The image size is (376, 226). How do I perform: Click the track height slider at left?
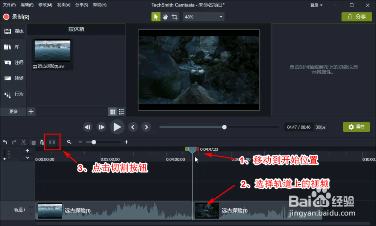tap(5, 154)
